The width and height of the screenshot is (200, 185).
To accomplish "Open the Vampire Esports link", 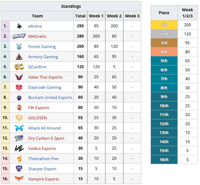I will pyautogui.click(x=43, y=179).
